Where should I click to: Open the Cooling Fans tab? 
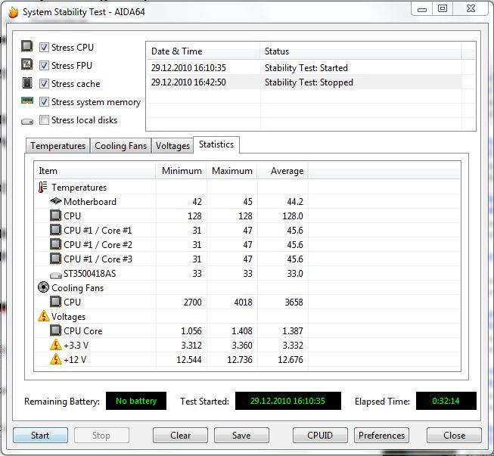pyautogui.click(x=120, y=146)
